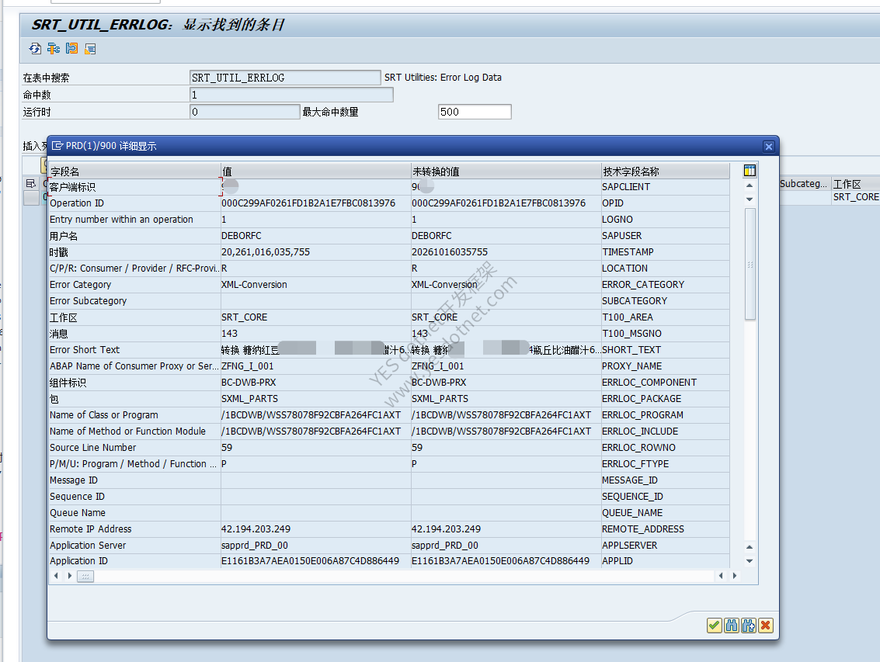Click the 在表中搜索 field with SRT_UTIL_ERRLOG
The height and width of the screenshot is (662, 880).
[x=285, y=78]
